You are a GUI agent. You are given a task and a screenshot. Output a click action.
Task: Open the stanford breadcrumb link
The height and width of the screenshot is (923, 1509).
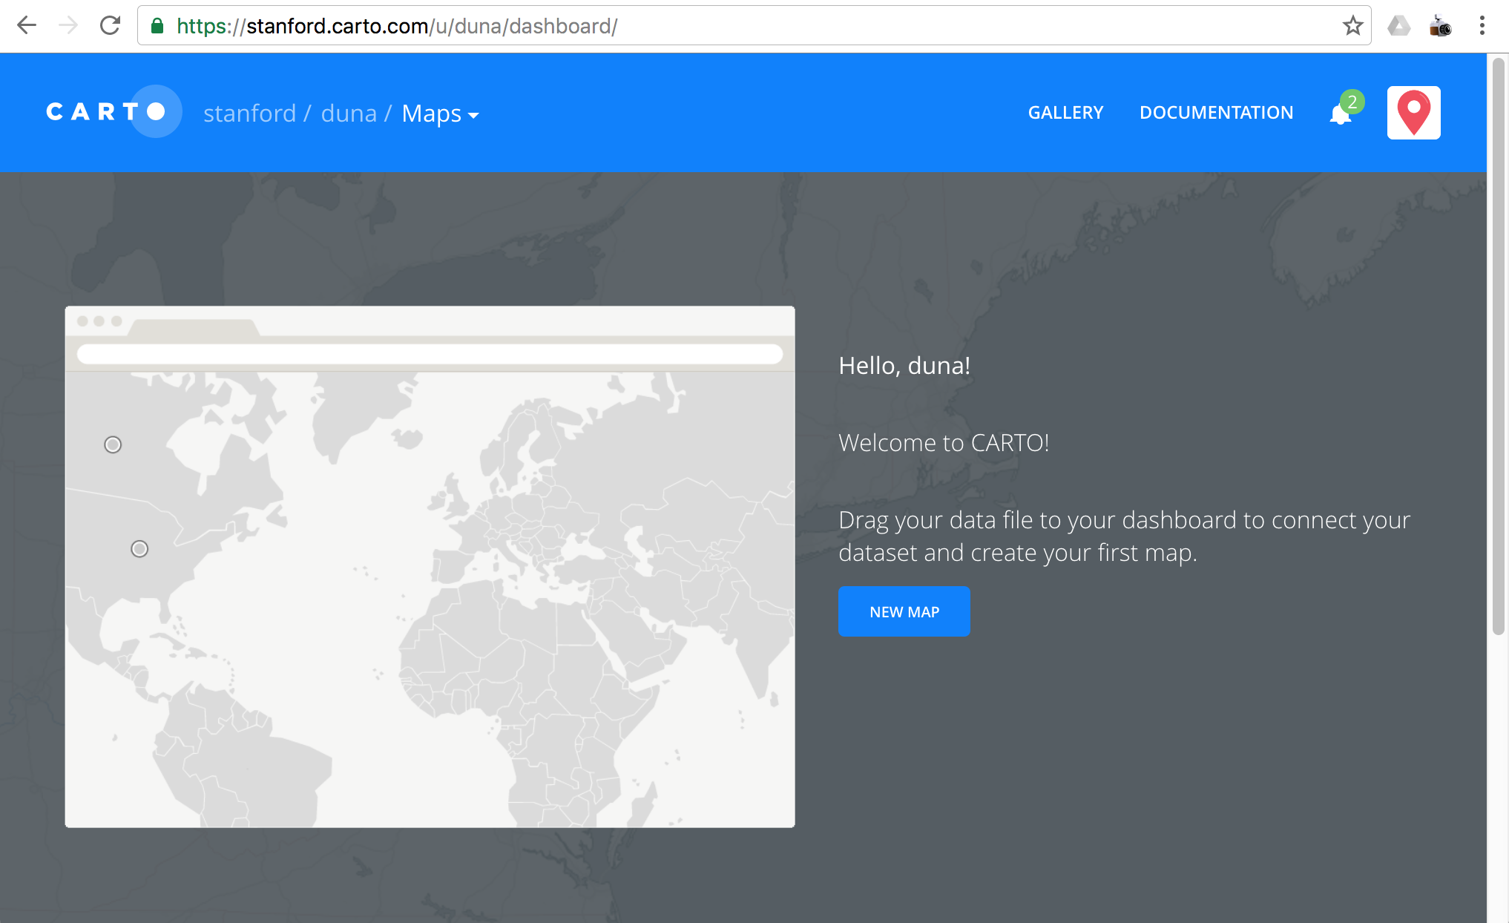[249, 114]
